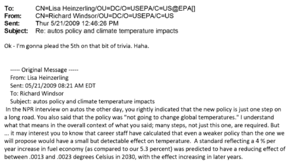Click 'From: Lisa Heinzerling' in quoted message

39,78
